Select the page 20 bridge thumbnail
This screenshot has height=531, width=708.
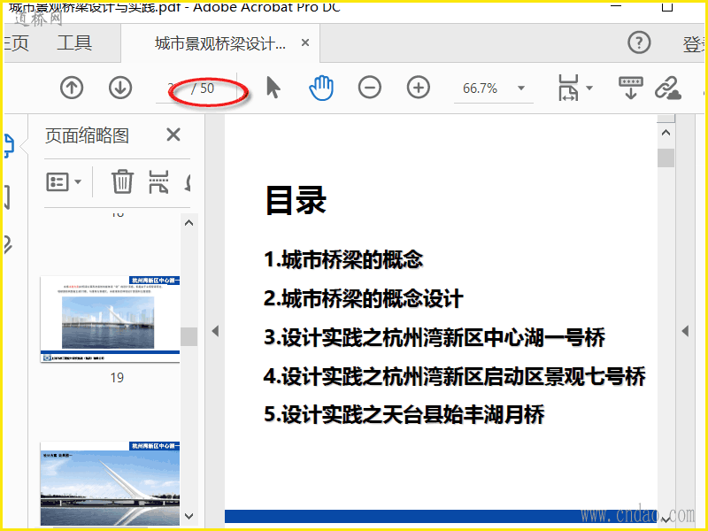tap(110, 483)
